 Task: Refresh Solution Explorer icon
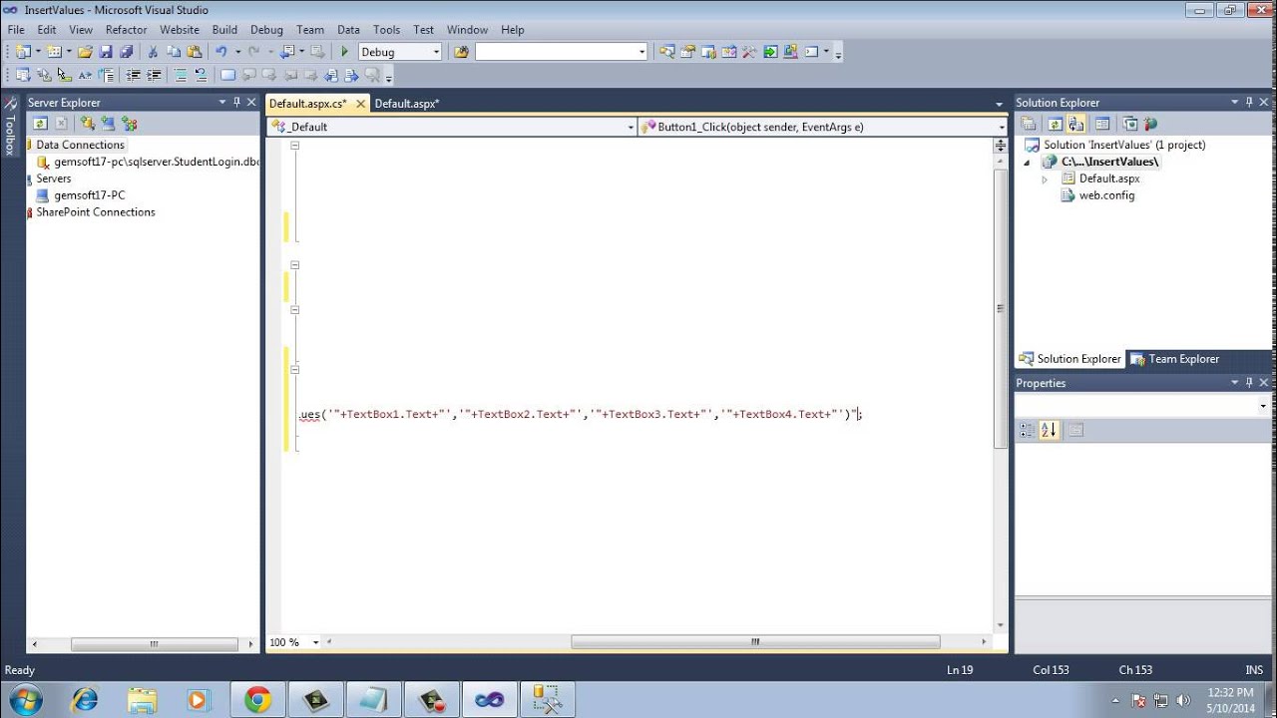[1055, 124]
